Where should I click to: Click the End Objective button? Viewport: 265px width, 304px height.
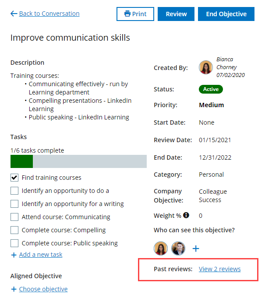(226, 14)
